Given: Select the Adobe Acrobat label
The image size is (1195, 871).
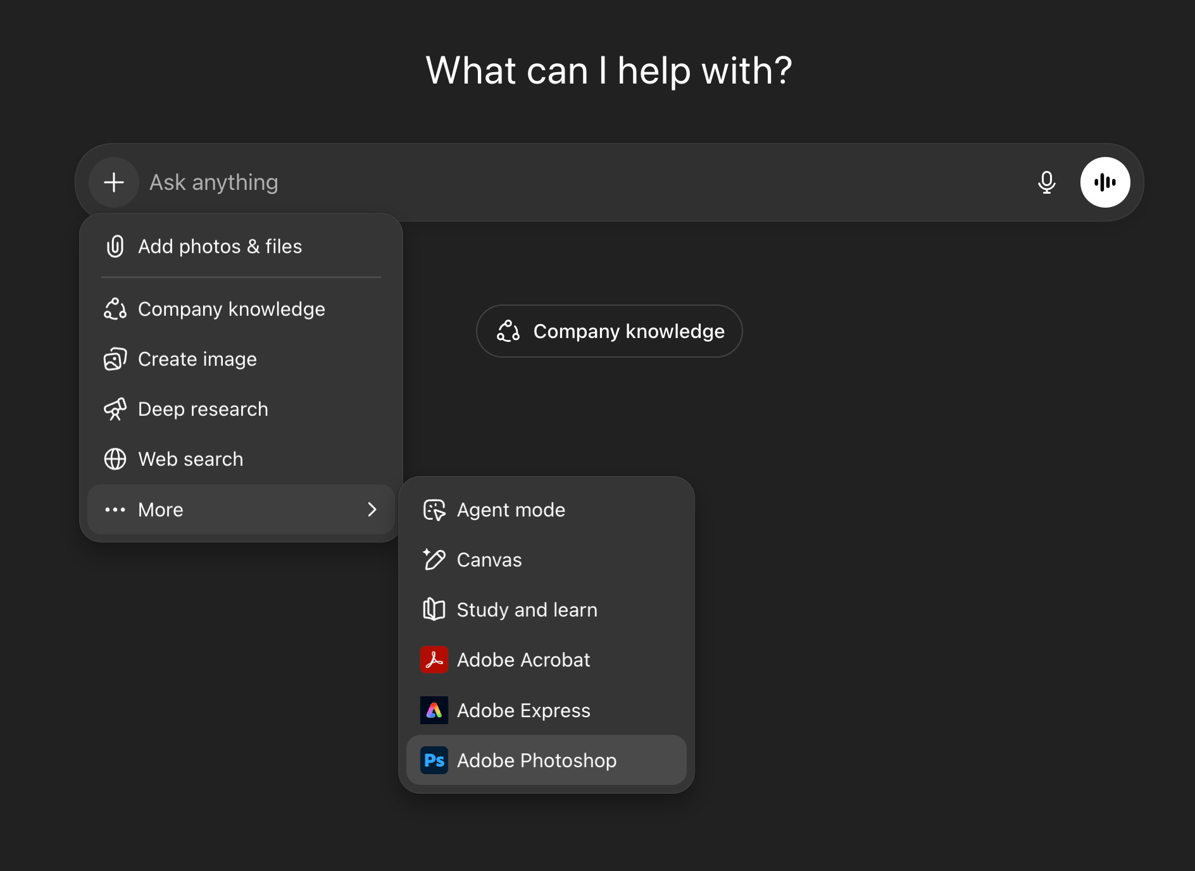Looking at the screenshot, I should click(523, 660).
